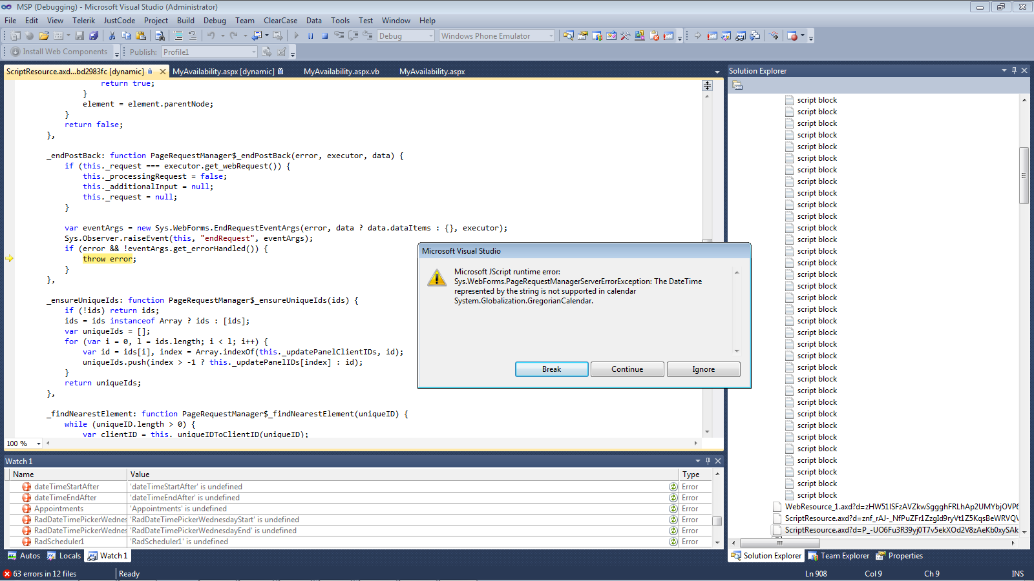The image size is (1034, 581).
Task: Click the Paste clipboard icon
Action: 140,36
